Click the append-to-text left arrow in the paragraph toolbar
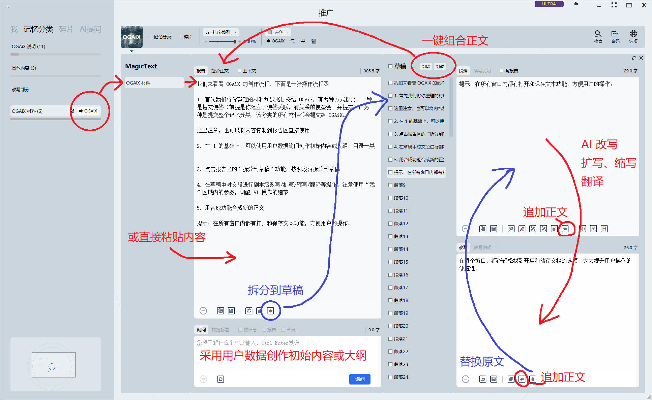The width and height of the screenshot is (652, 400). tap(565, 229)
